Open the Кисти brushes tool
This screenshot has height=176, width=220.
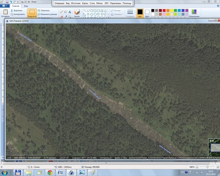(77, 13)
